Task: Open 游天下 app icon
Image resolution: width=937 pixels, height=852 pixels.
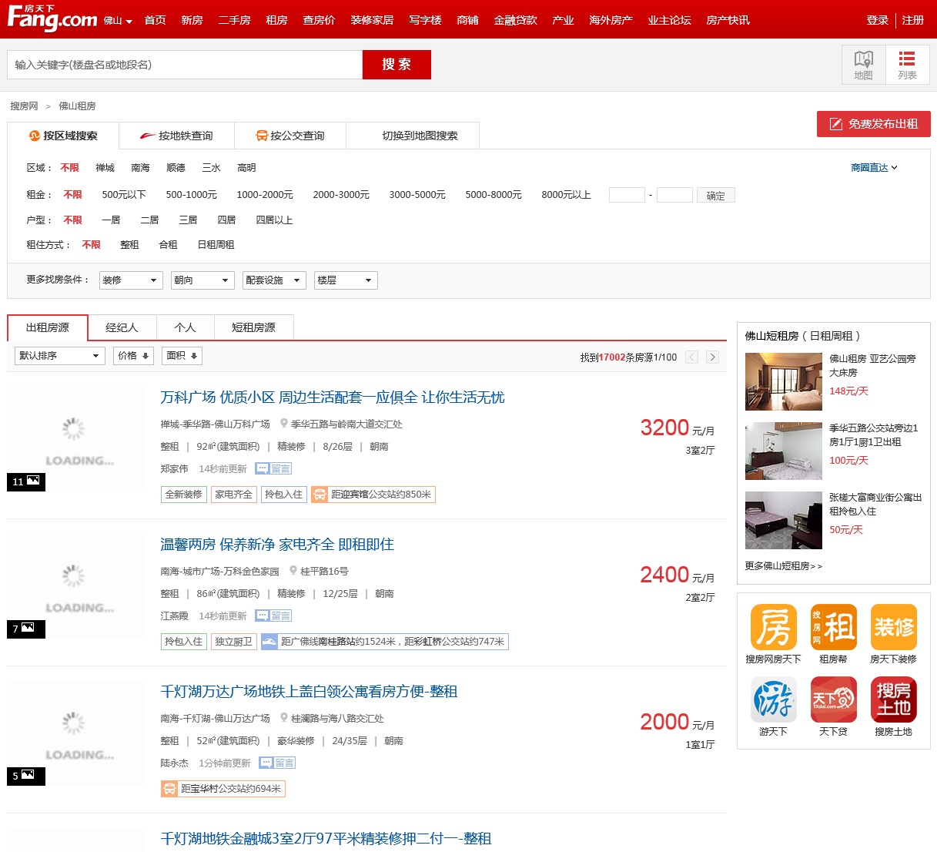Action: coord(773,699)
